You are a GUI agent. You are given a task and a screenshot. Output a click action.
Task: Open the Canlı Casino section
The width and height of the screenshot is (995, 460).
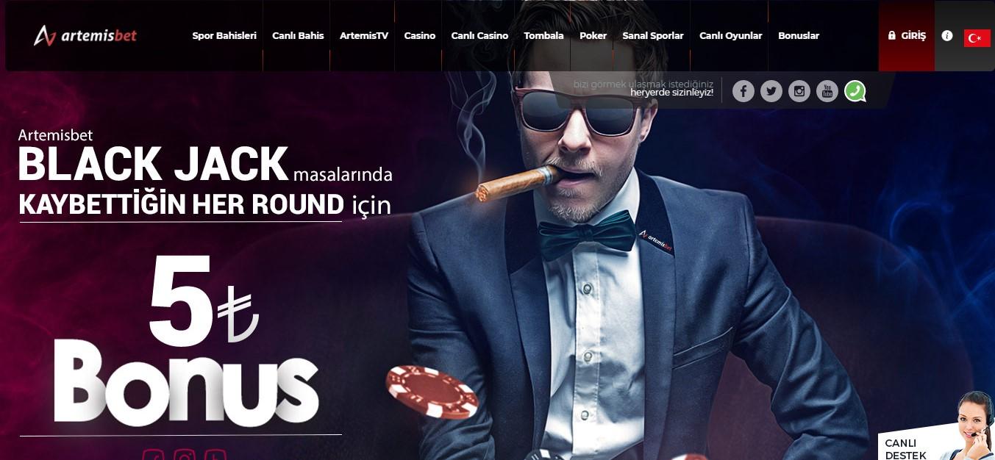(x=479, y=35)
